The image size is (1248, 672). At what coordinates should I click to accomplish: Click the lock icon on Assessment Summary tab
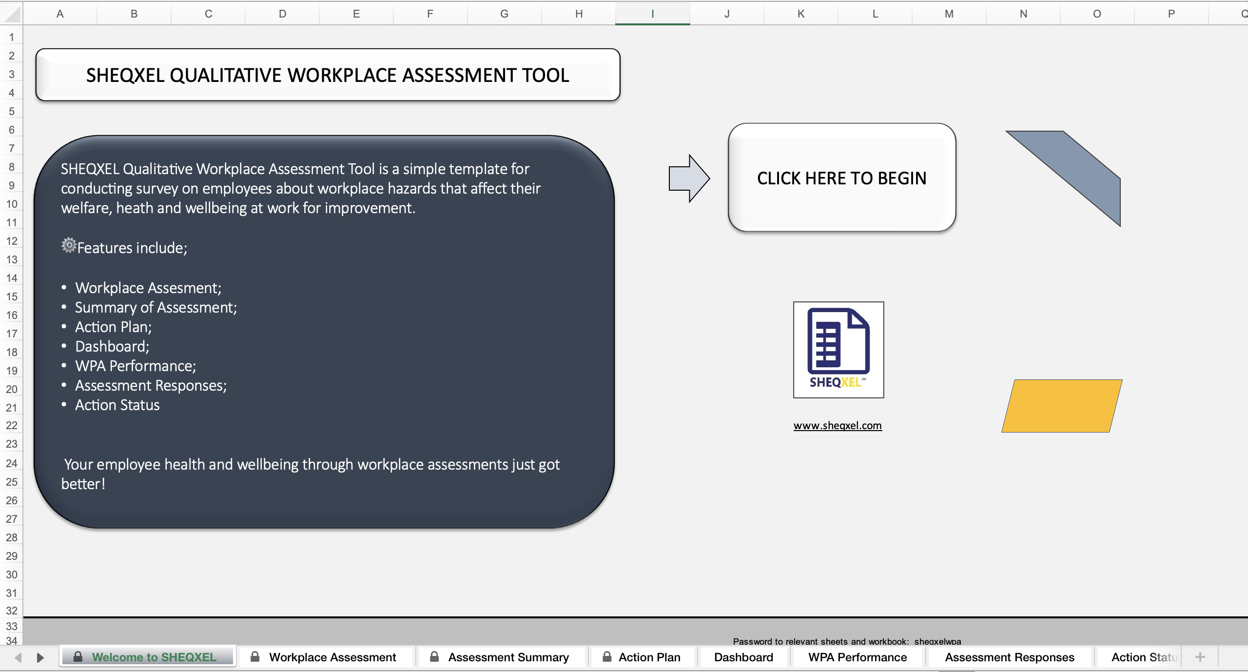434,657
